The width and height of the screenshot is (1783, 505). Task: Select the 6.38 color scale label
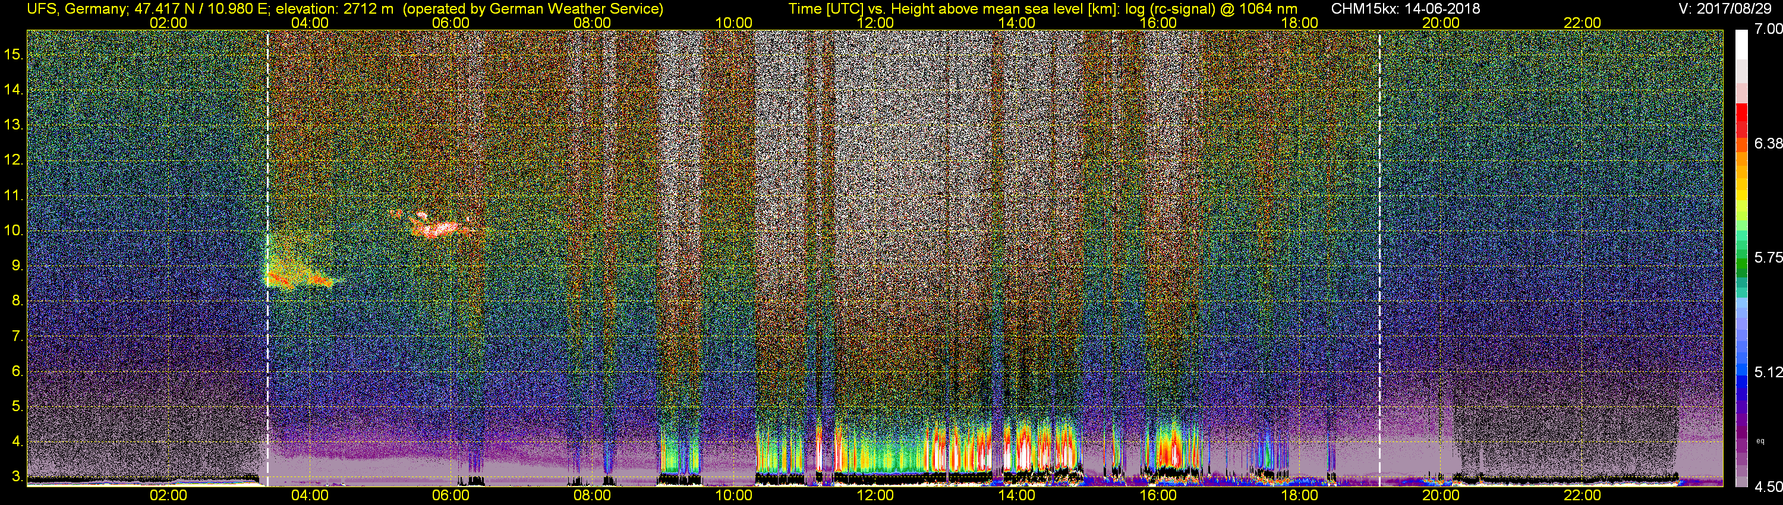point(1767,143)
